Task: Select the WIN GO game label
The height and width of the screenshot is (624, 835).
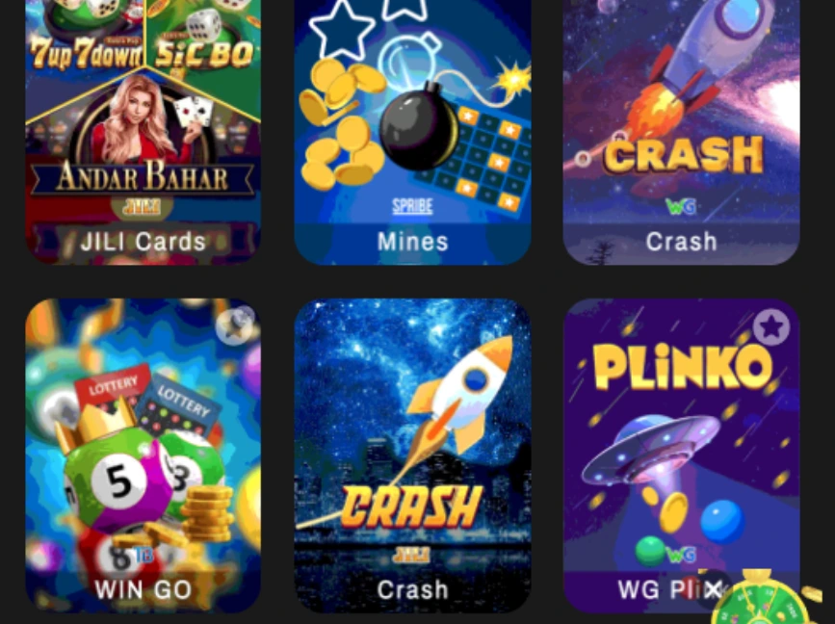Action: 143,590
